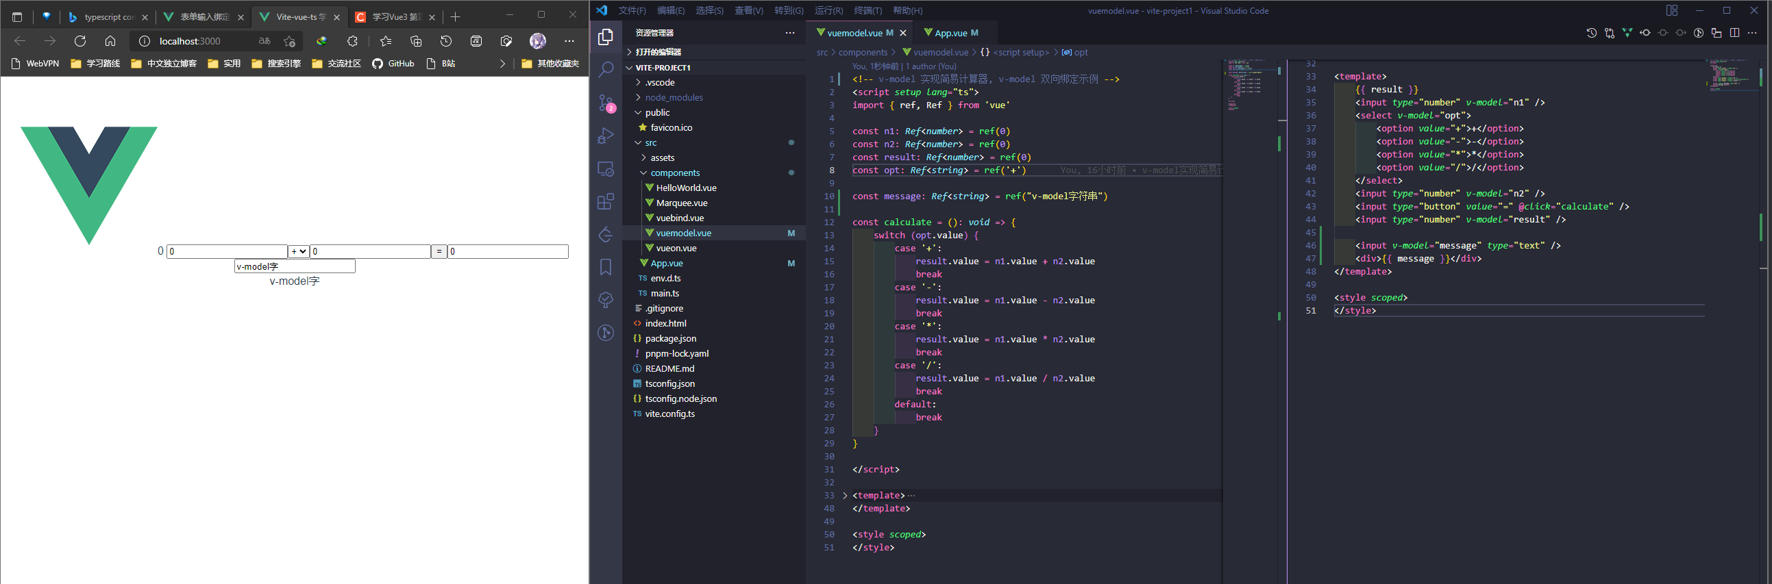Open the Remote Explorer view in the activity bar

tap(605, 169)
